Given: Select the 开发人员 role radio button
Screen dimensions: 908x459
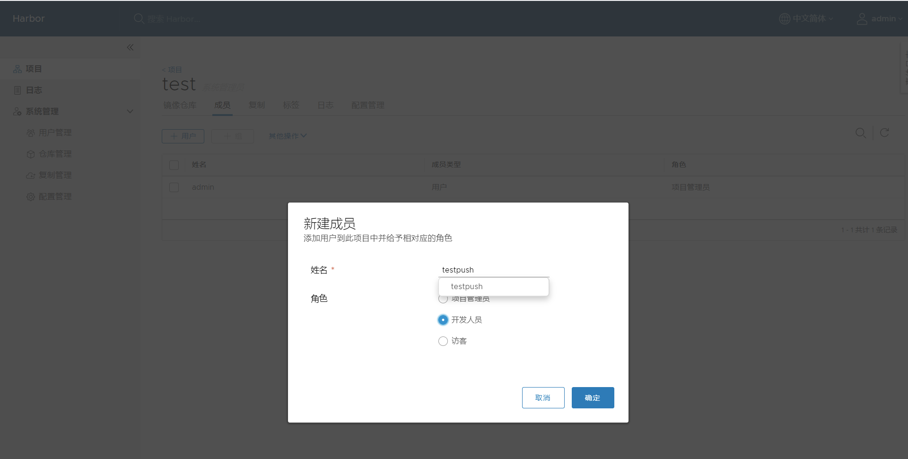Looking at the screenshot, I should pos(443,320).
